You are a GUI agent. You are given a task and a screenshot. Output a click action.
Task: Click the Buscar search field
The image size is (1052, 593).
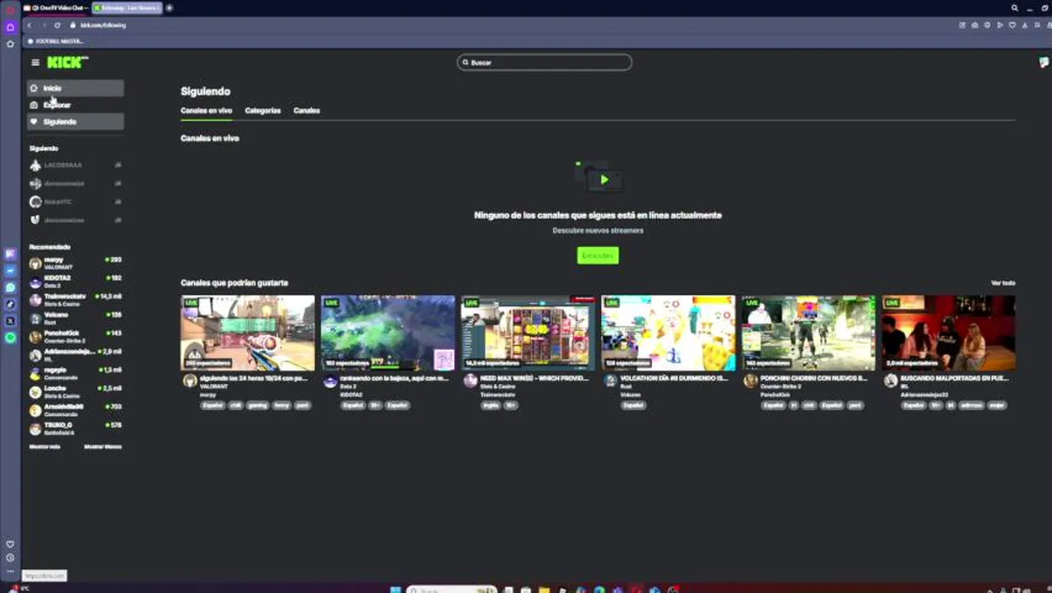coord(544,63)
